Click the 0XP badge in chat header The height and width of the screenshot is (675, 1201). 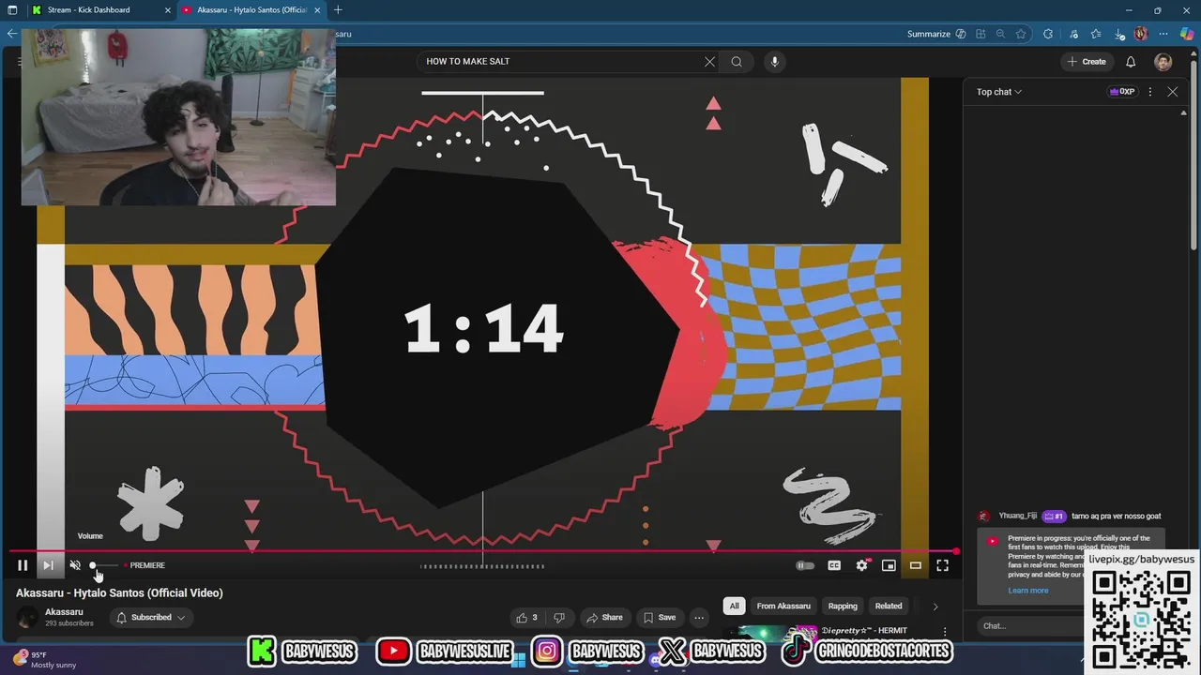[x=1122, y=92]
